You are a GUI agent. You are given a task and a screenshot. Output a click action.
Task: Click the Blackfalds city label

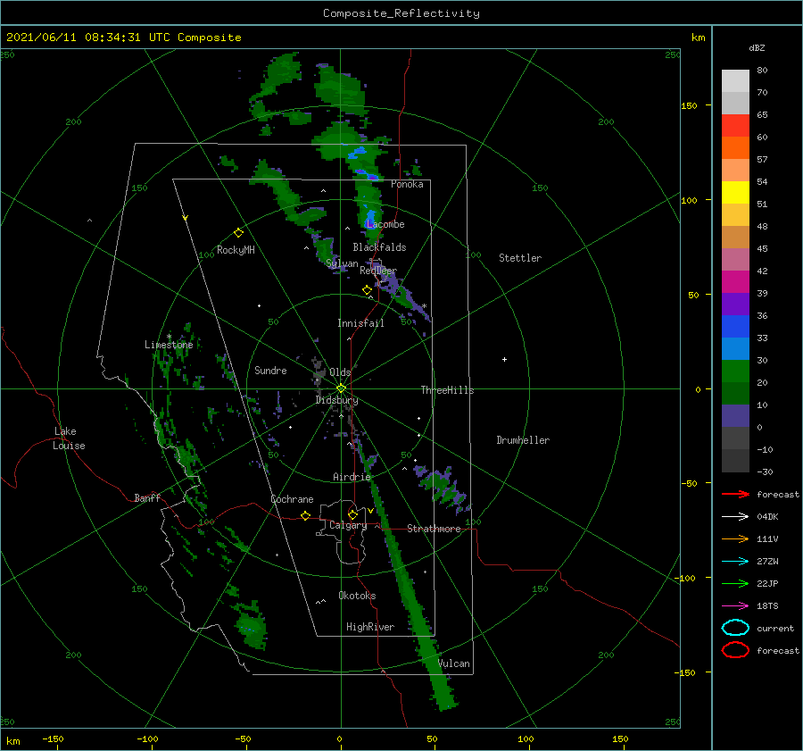click(379, 247)
